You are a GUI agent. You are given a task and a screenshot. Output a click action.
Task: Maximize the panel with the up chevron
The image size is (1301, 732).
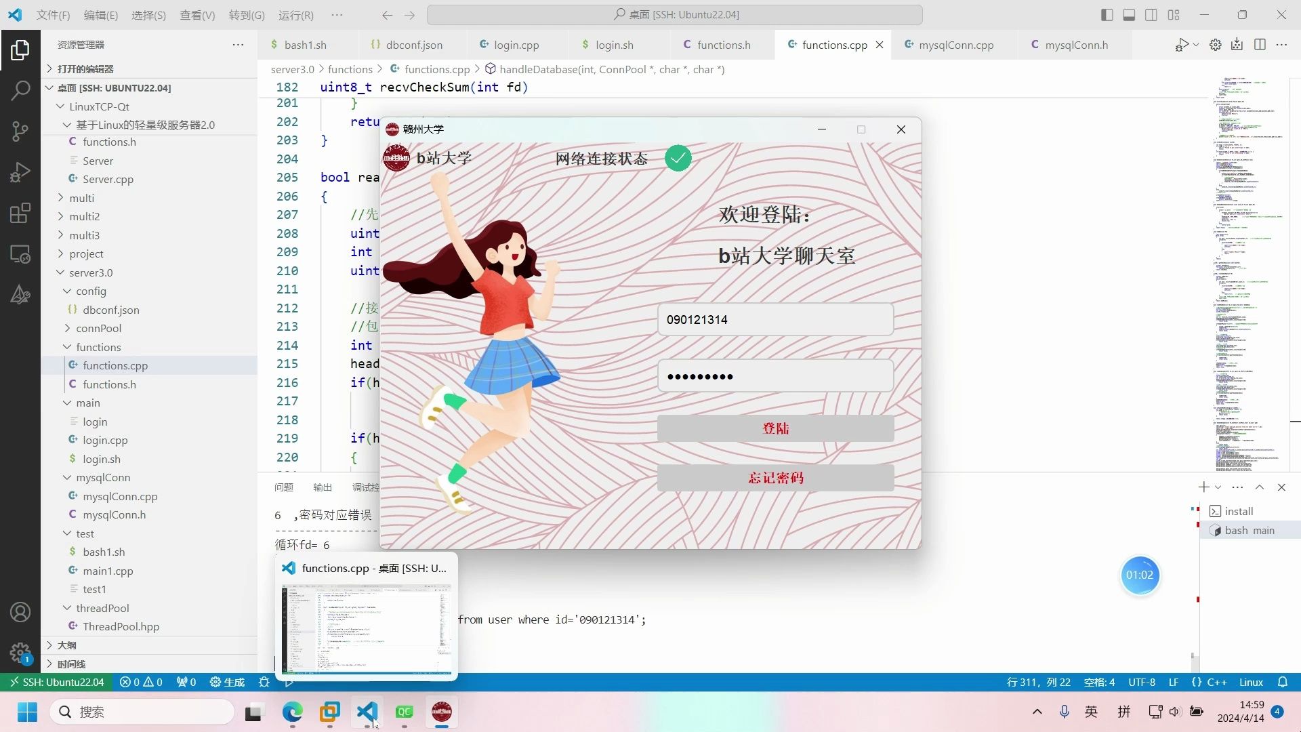pyautogui.click(x=1260, y=487)
